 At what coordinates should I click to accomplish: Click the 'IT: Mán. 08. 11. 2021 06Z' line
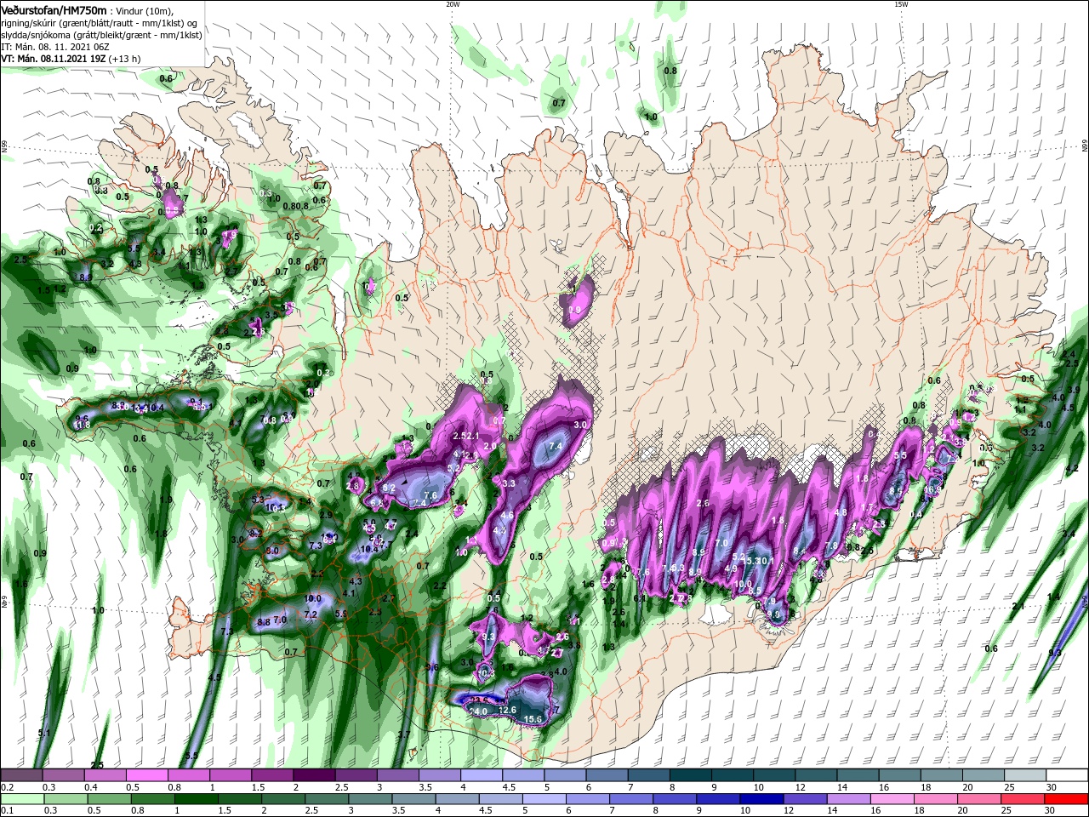(57, 47)
